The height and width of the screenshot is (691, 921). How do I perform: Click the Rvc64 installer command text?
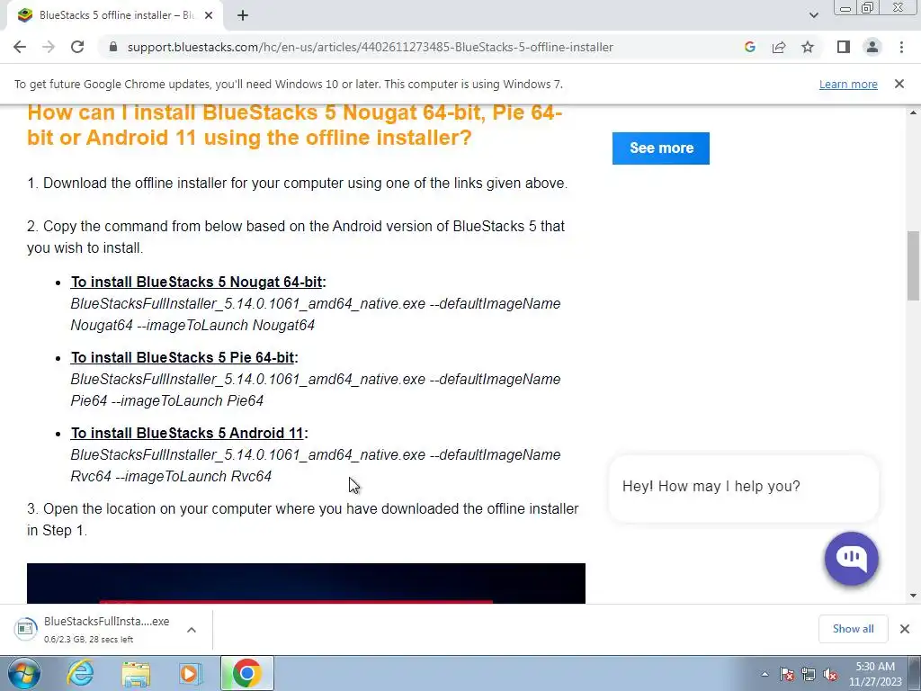coord(316,465)
